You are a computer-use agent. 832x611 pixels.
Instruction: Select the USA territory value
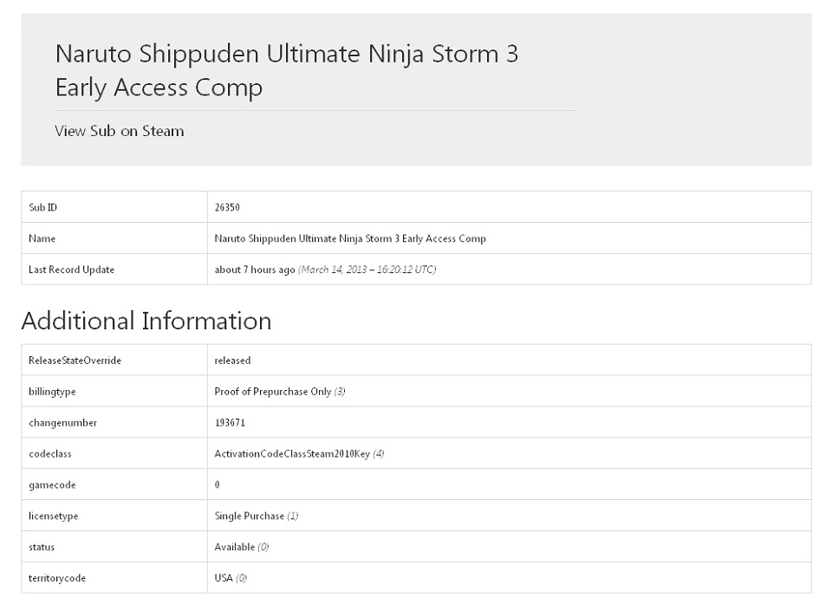coord(224,577)
